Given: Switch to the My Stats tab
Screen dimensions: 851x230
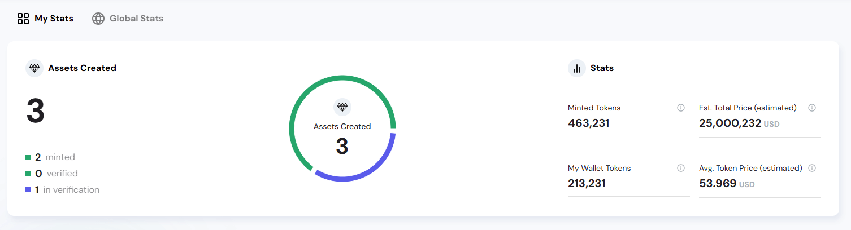Looking at the screenshot, I should (54, 19).
